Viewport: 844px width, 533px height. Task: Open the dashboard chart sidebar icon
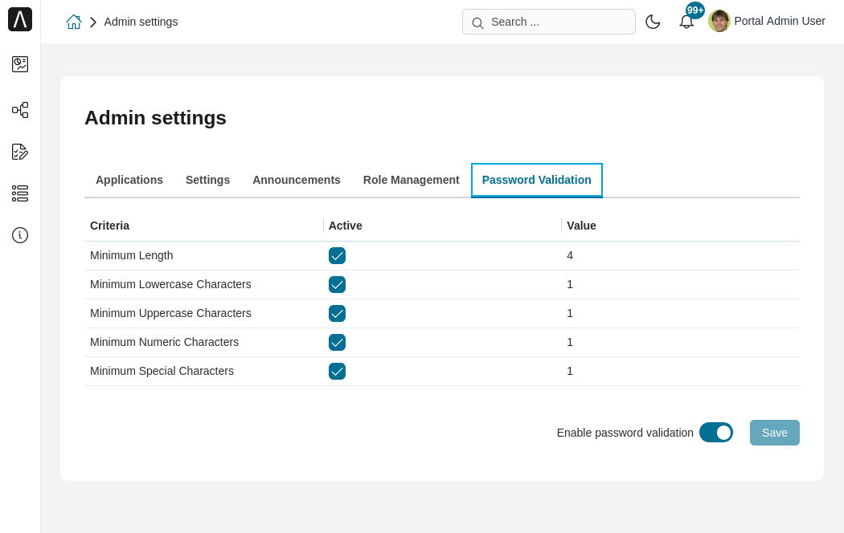pyautogui.click(x=20, y=64)
